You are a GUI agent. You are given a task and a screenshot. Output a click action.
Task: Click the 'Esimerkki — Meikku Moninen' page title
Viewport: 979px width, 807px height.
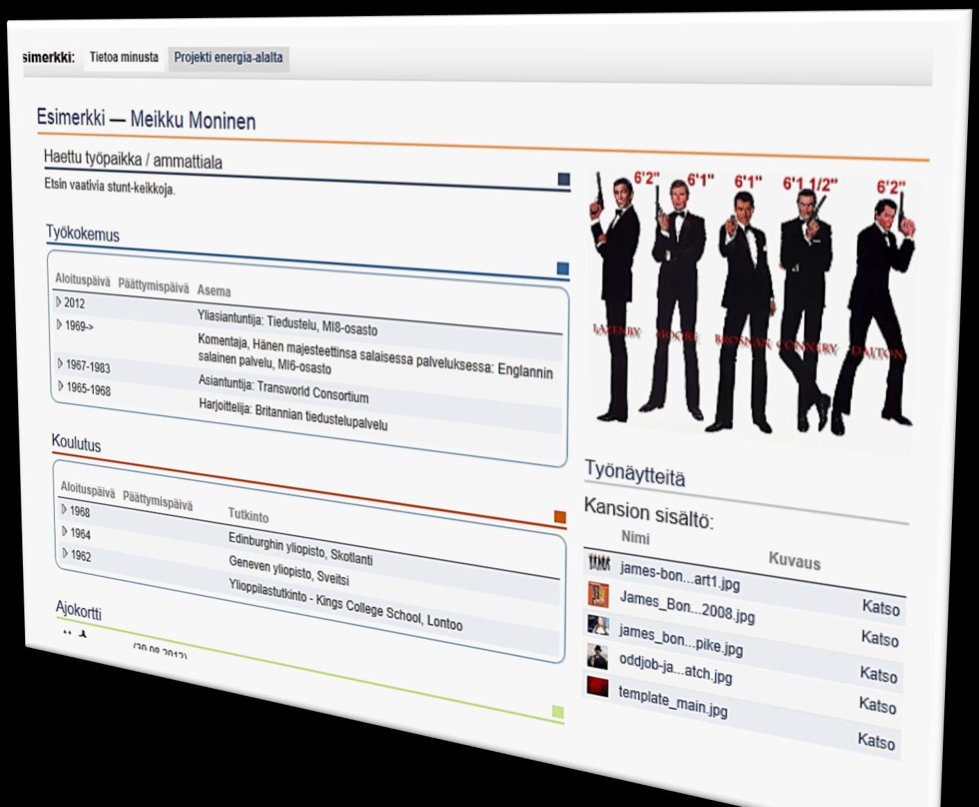tap(146, 119)
